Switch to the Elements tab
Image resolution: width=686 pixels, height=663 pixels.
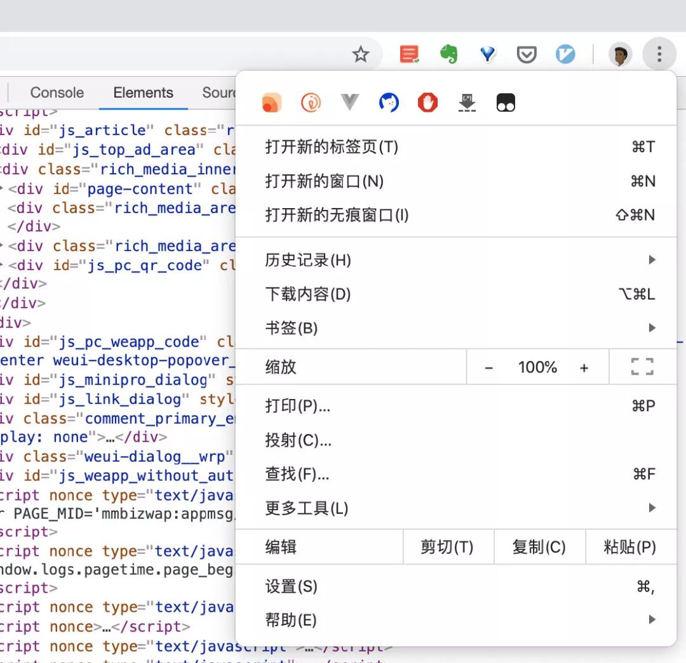click(143, 93)
